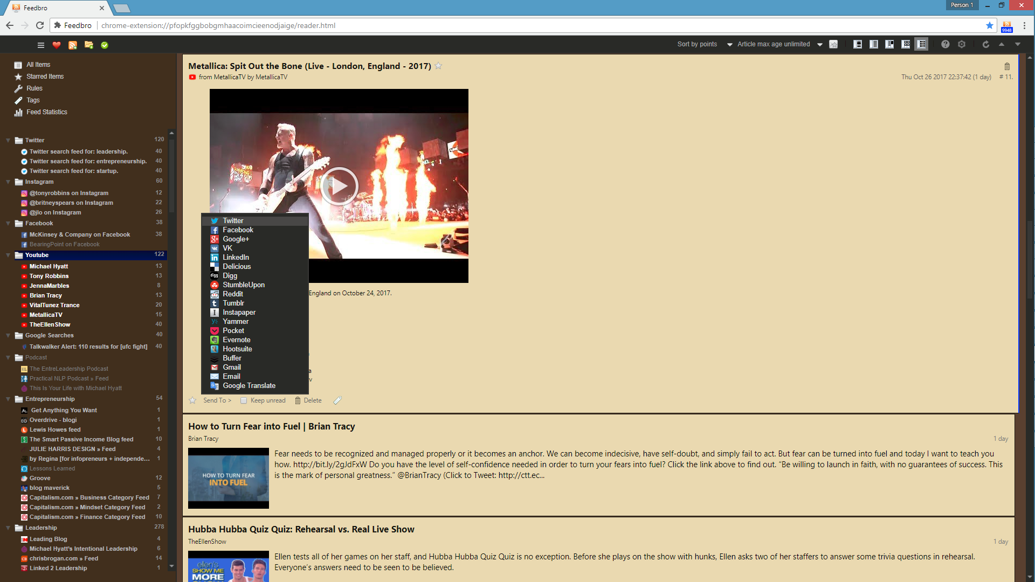Open the help question mark icon
Viewport: 1035px width, 582px height.
coord(945,45)
